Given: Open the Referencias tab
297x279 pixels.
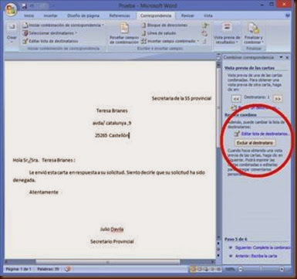Looking at the screenshot, I should [120, 15].
